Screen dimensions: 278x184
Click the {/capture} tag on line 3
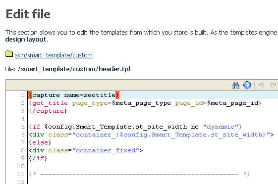(x=48, y=111)
